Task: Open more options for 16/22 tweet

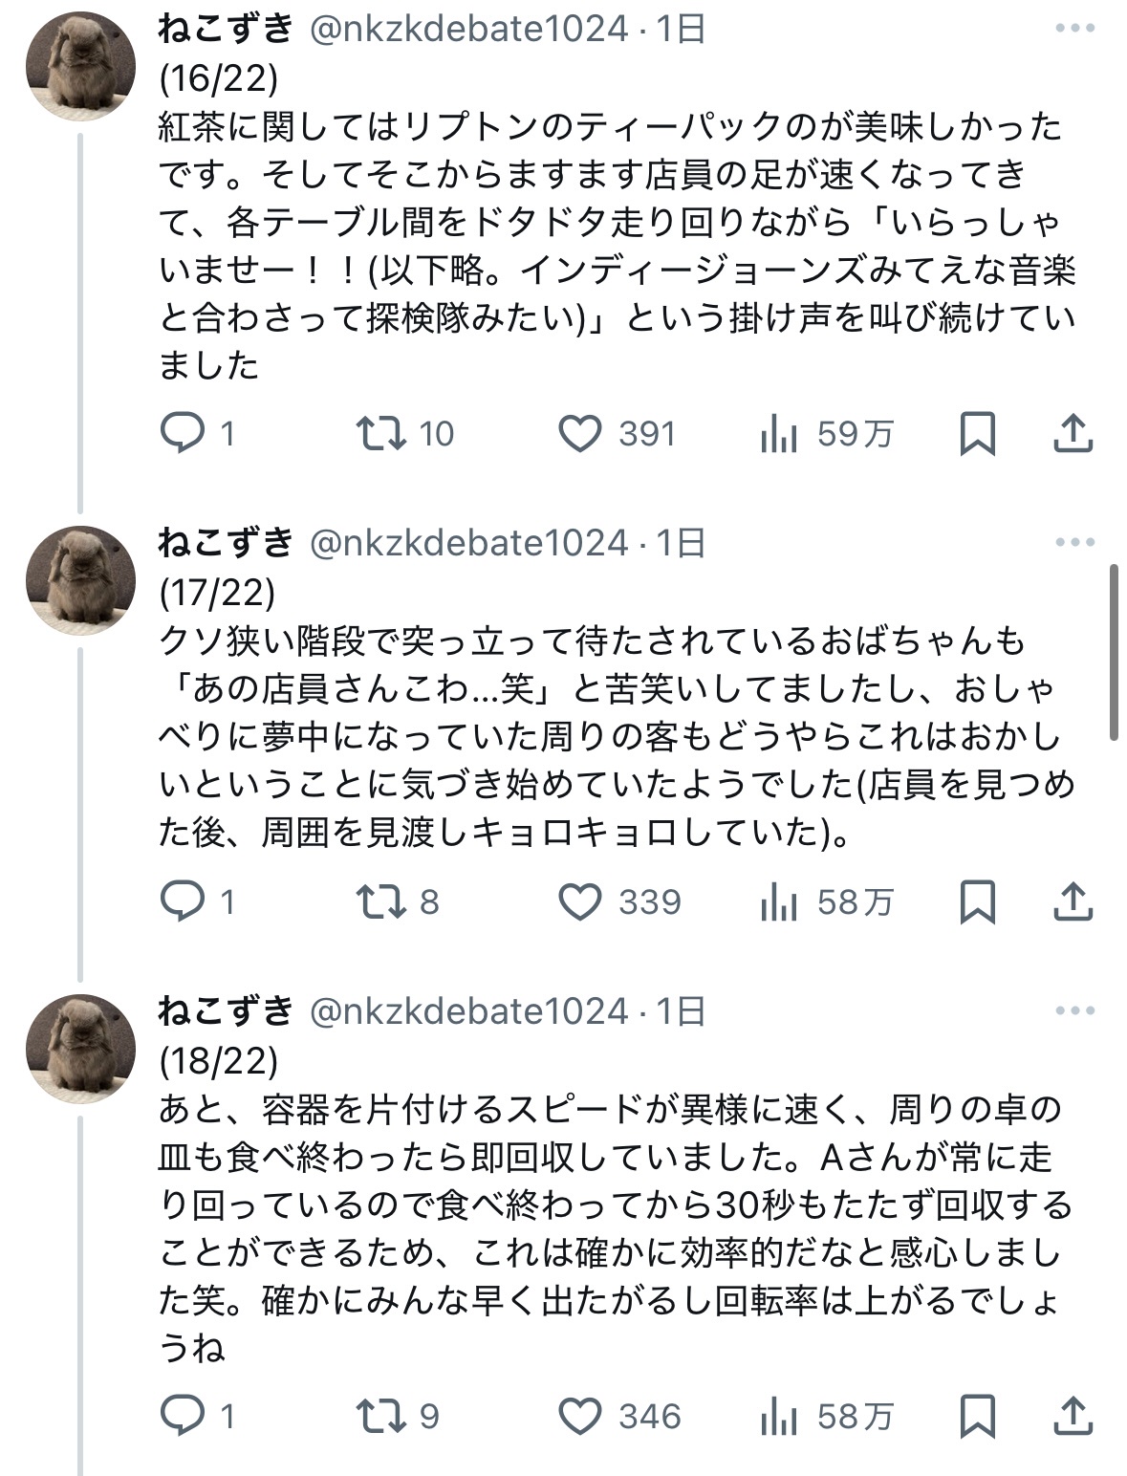Action: point(1074,29)
